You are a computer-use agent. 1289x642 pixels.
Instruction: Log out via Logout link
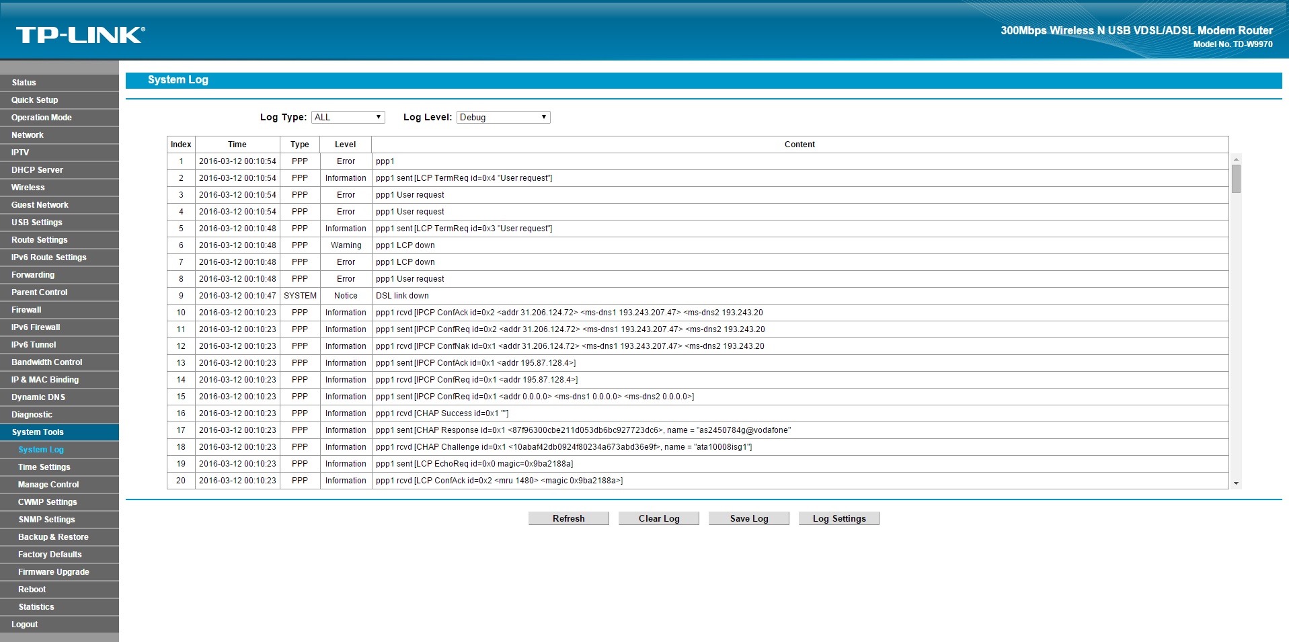point(59,625)
